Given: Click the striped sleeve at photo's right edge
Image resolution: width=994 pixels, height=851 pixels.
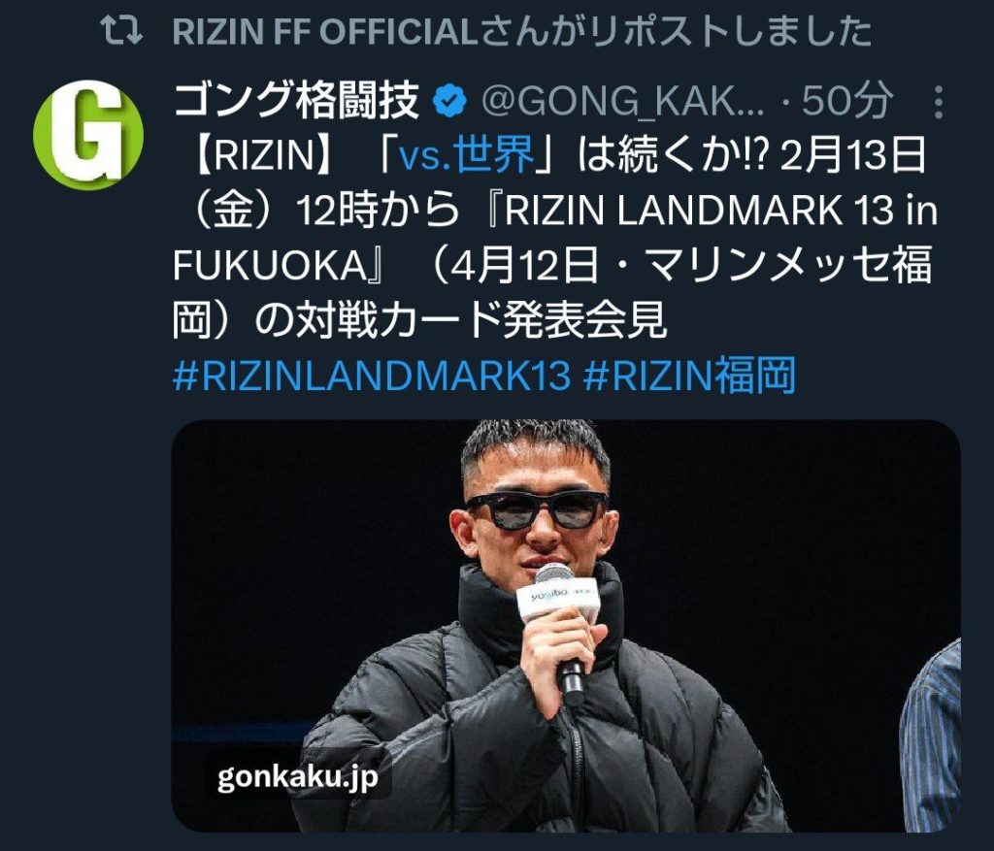Looking at the screenshot, I should click(x=932, y=738).
